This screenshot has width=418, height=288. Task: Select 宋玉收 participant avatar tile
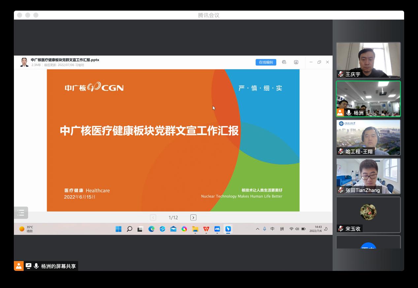point(368,215)
